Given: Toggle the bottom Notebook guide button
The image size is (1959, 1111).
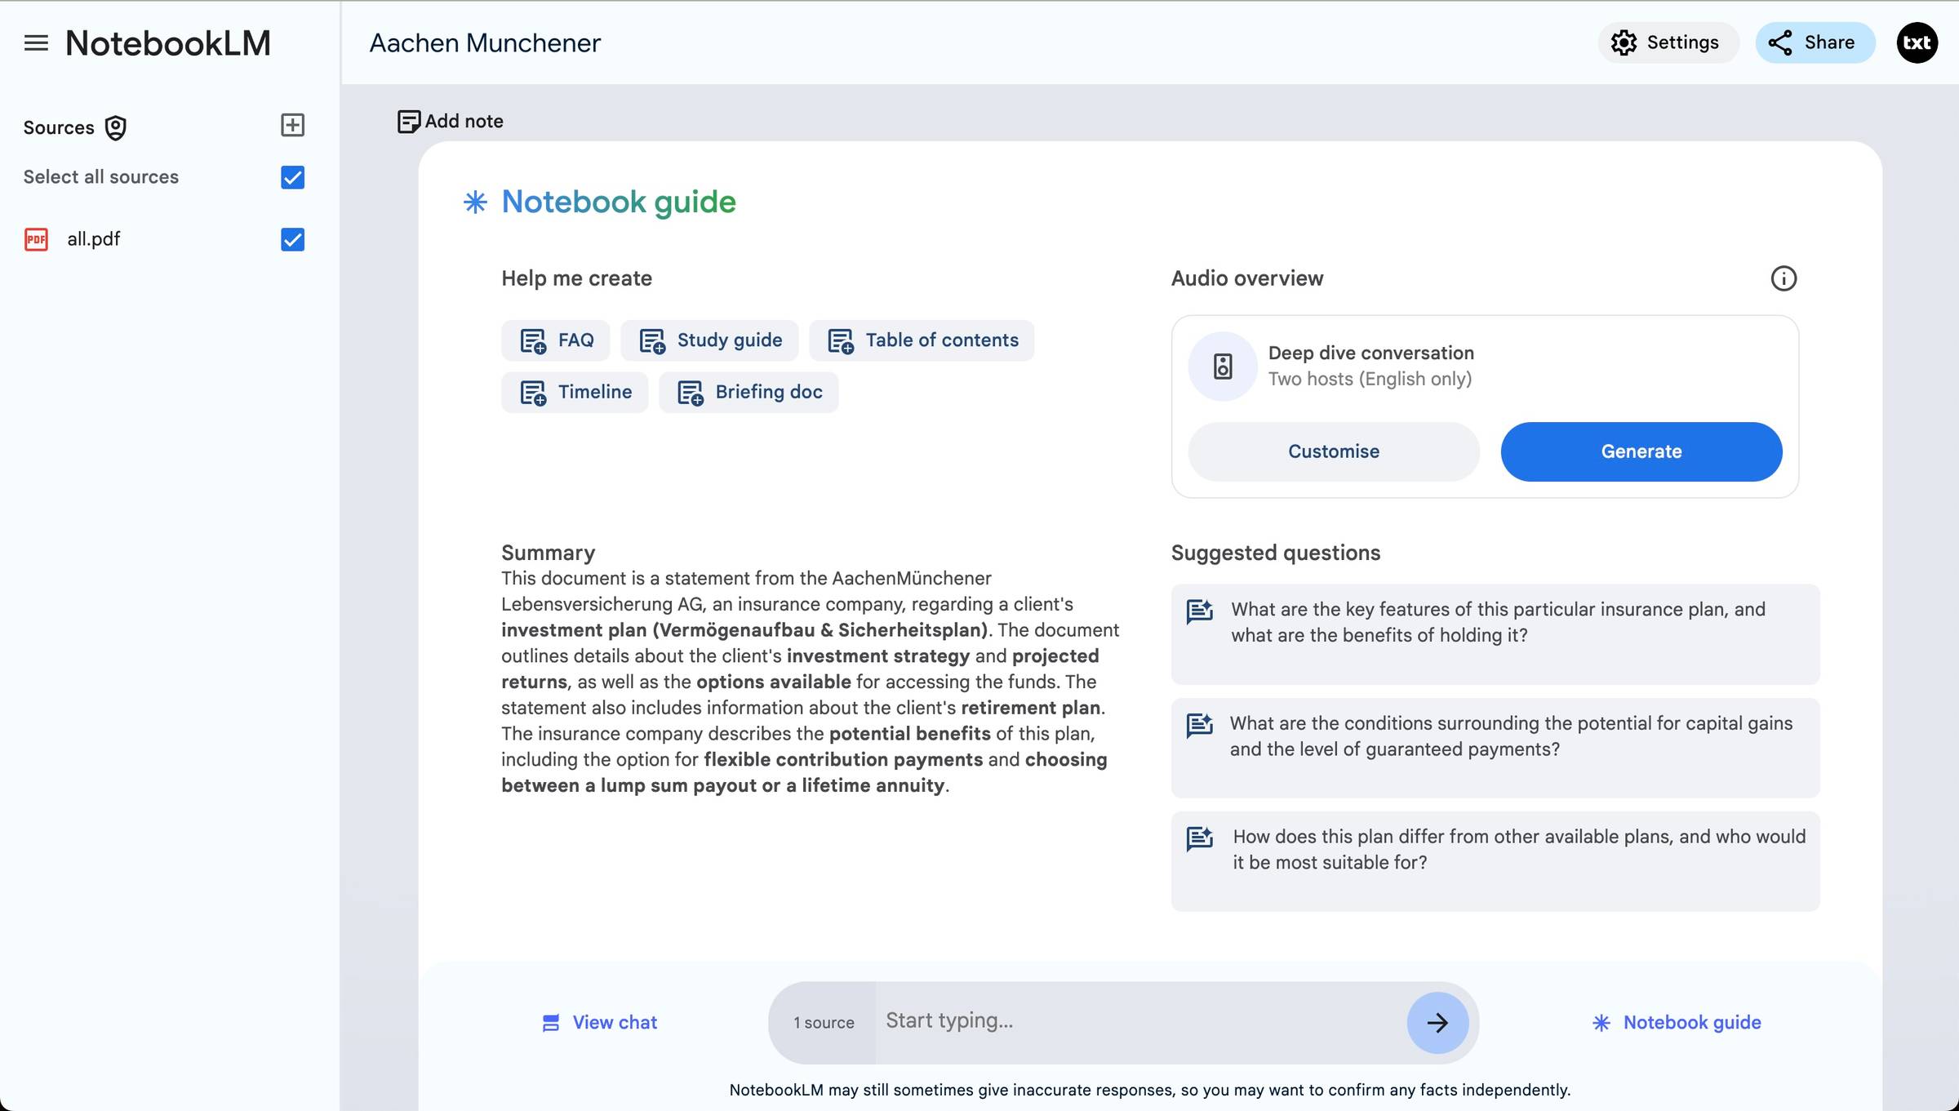Looking at the screenshot, I should pos(1677,1023).
